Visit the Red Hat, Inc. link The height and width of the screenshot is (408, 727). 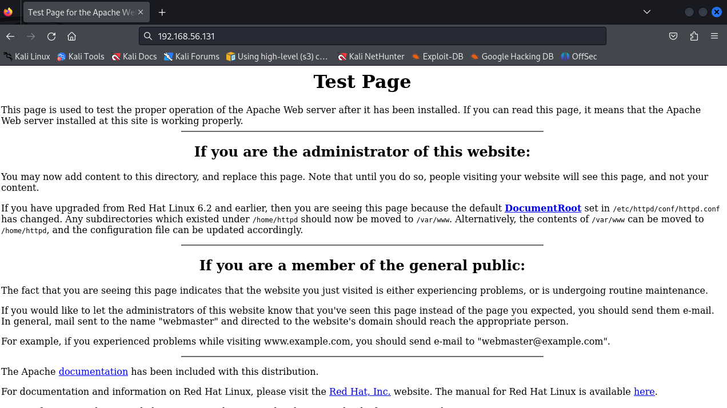360,391
